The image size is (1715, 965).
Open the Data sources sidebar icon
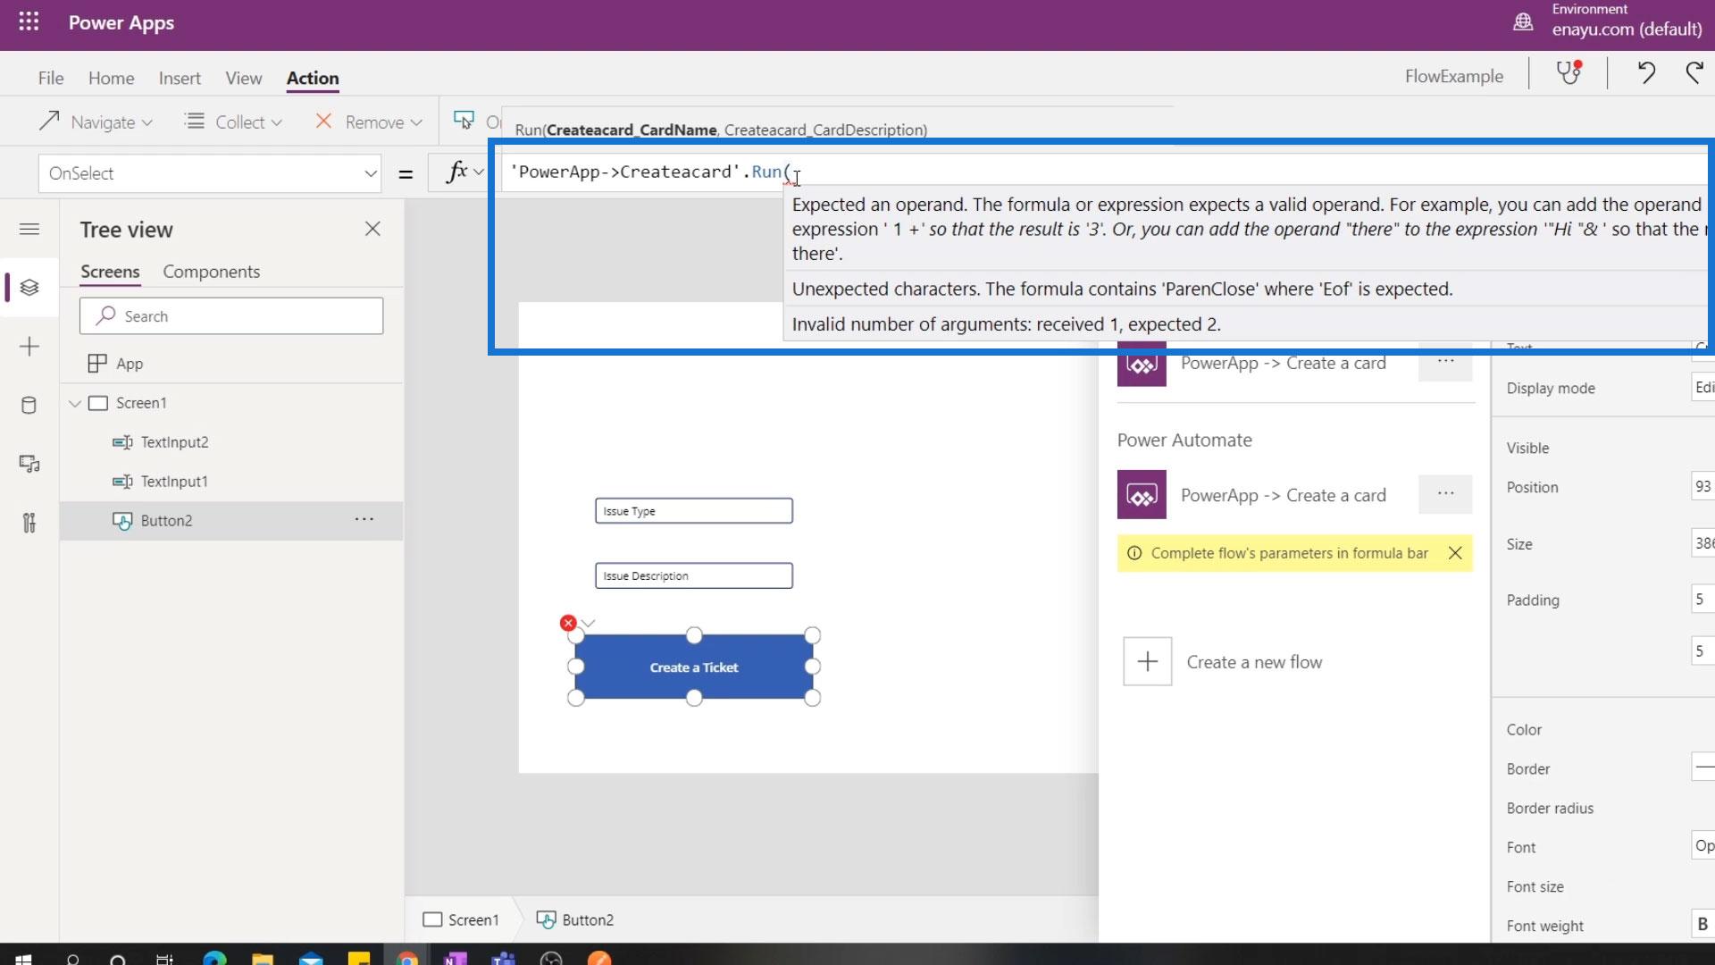(29, 406)
